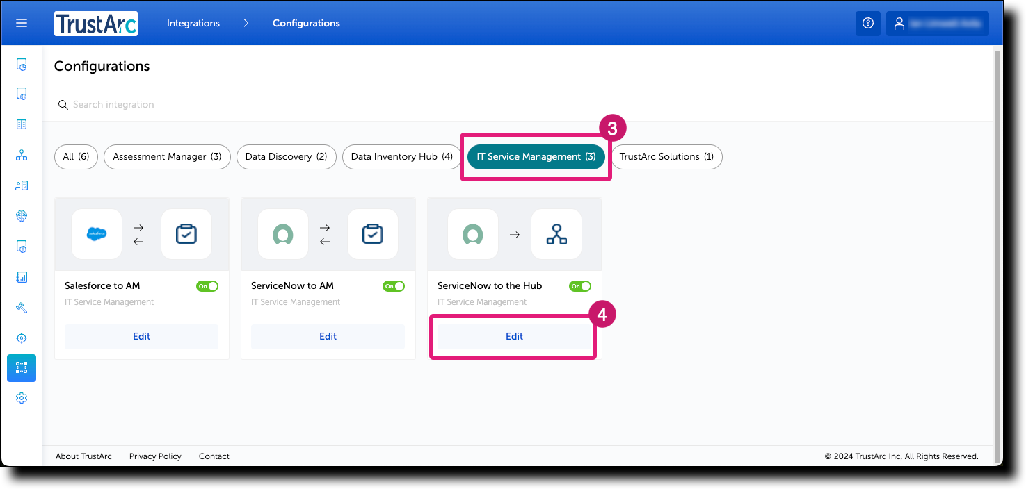Click the gavel icon in the sidebar
Image resolution: width=1026 pixels, height=489 pixels.
pos(22,308)
